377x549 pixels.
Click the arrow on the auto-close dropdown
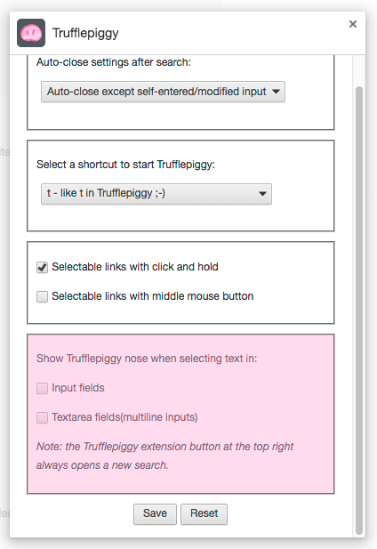[x=276, y=92]
